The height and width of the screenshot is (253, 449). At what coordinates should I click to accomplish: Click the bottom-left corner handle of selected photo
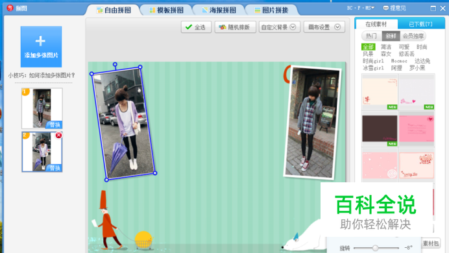(x=106, y=180)
